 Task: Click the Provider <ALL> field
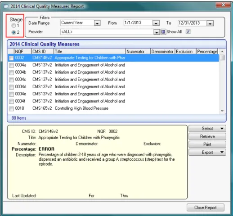(107, 32)
